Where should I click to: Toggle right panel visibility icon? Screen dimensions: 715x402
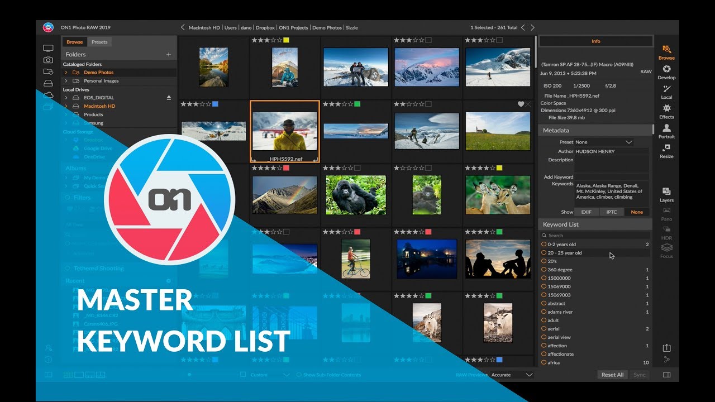(666, 375)
